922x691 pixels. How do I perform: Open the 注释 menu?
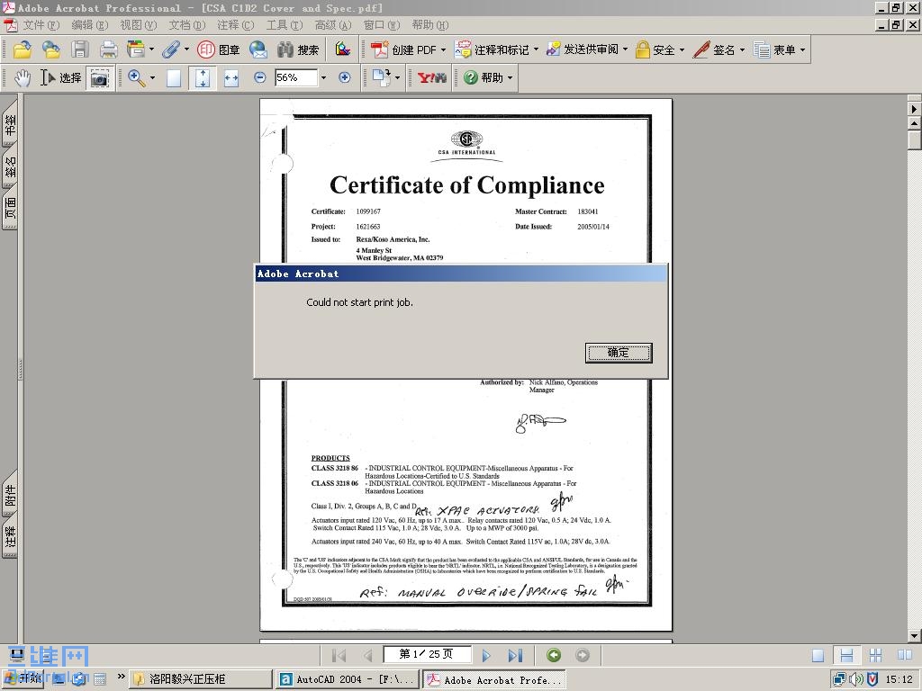click(x=236, y=24)
